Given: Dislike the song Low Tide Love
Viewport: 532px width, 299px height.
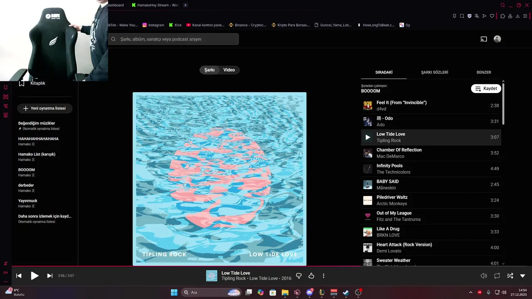Looking at the screenshot, I should 298,276.
